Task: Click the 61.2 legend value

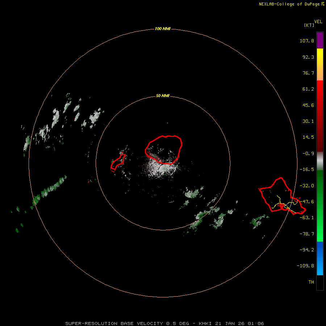Action: 308,89
